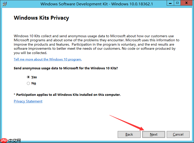The image size is (194, 143).
Task: Click the 'No' option label text
Action: [34, 83]
